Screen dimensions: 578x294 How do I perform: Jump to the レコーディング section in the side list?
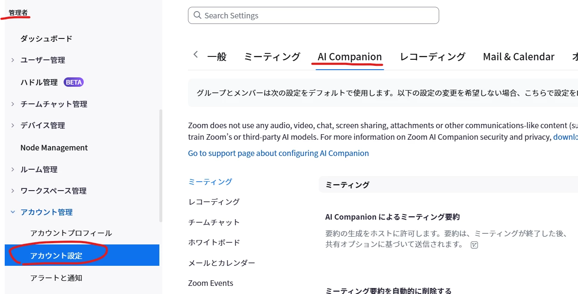[214, 202]
